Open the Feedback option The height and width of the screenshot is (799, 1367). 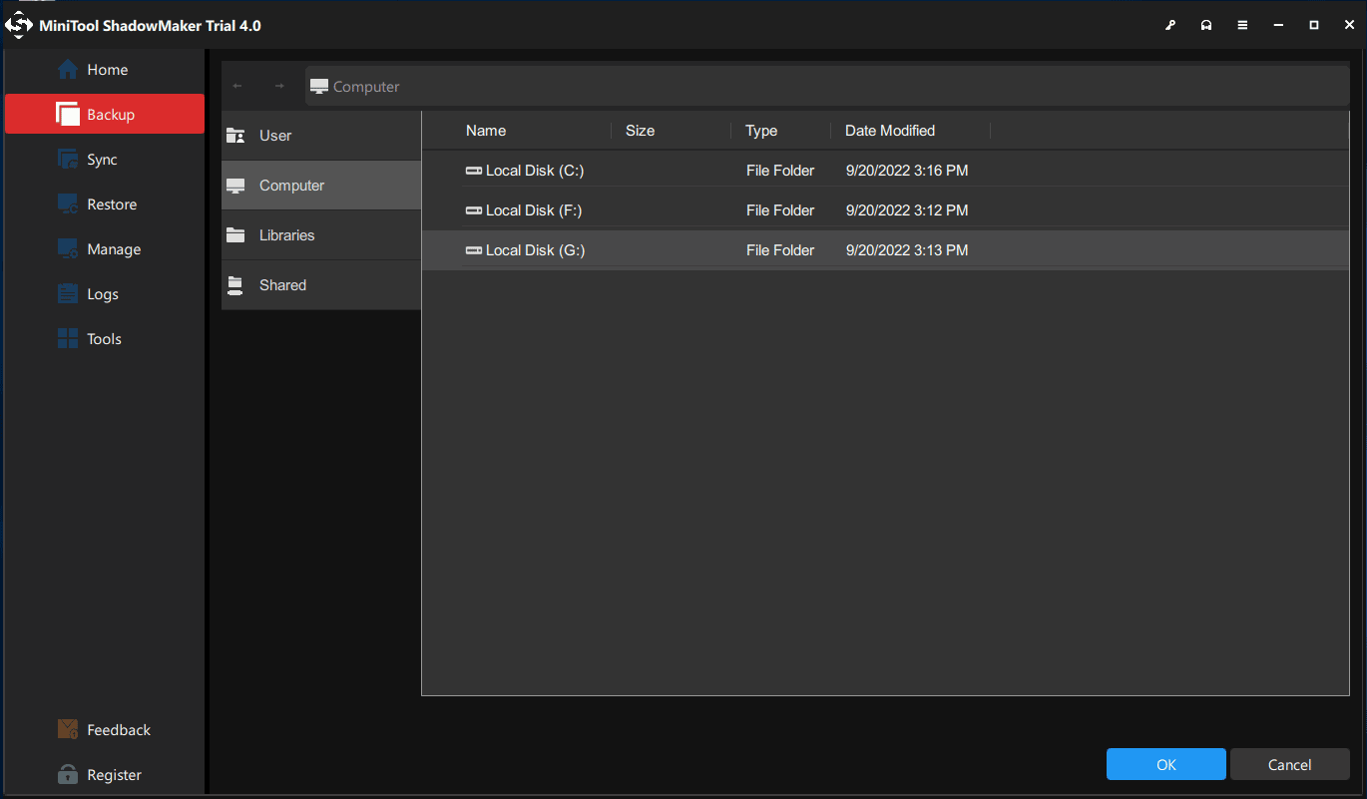pos(105,730)
